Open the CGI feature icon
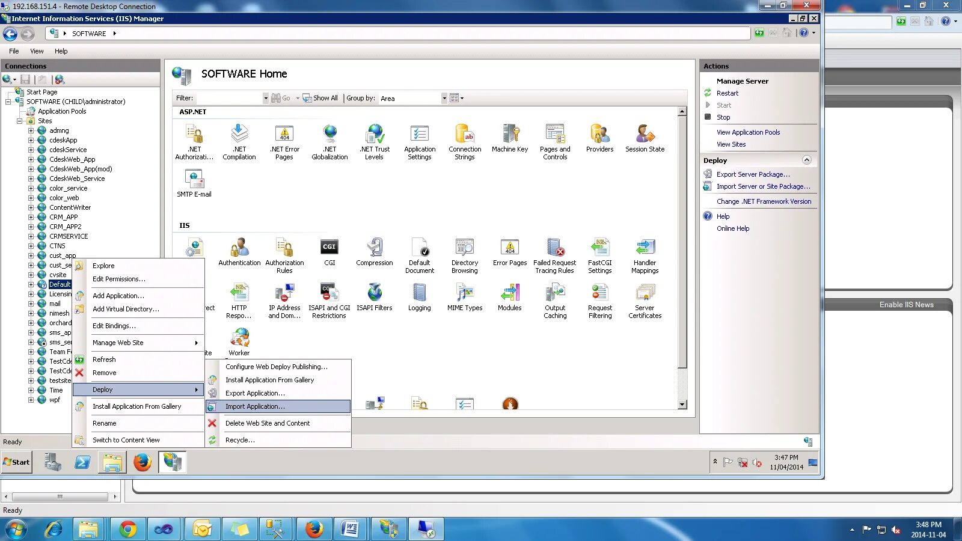This screenshot has height=541, width=962. click(329, 252)
